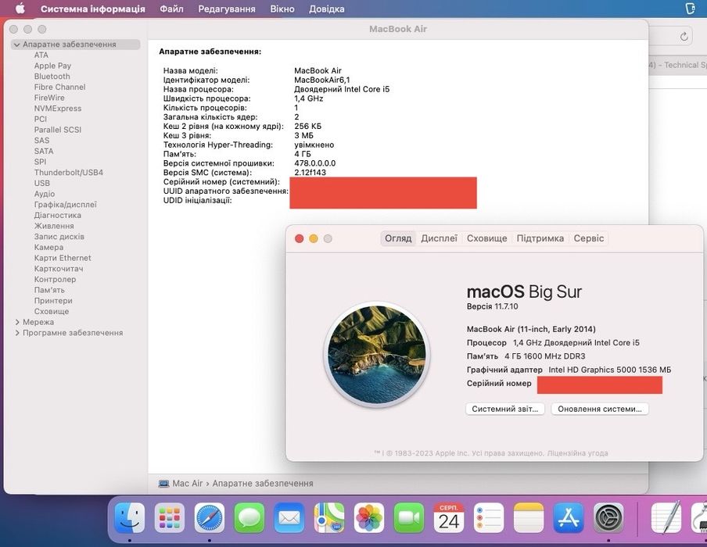
Task: Switch to the Сховище tab
Action: (x=487, y=238)
